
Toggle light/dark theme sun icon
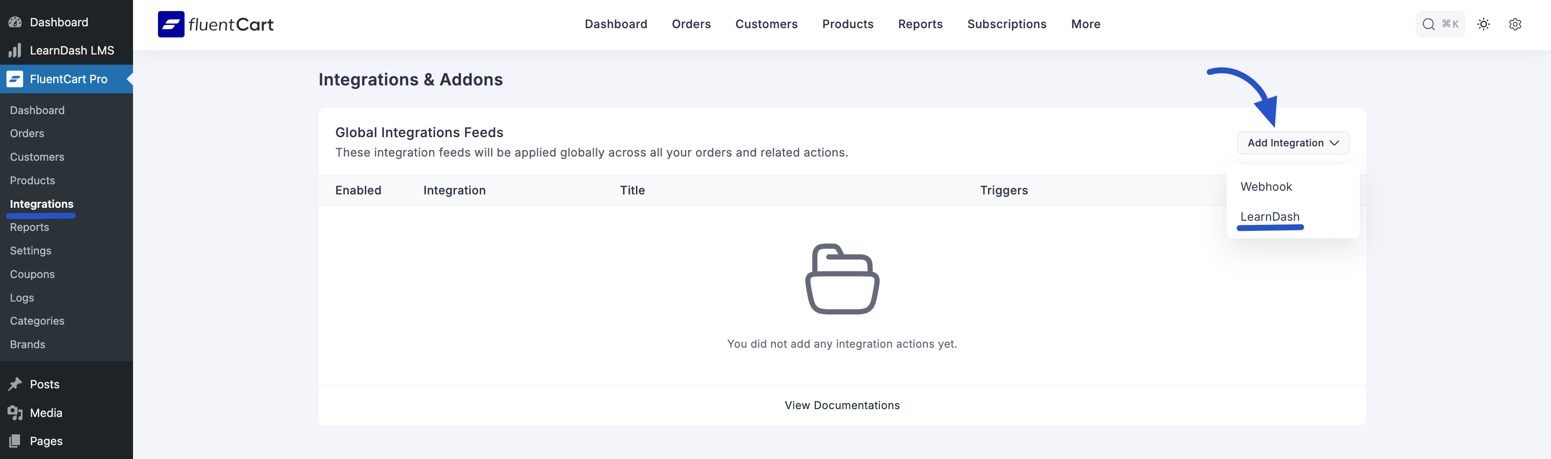pyautogui.click(x=1484, y=24)
